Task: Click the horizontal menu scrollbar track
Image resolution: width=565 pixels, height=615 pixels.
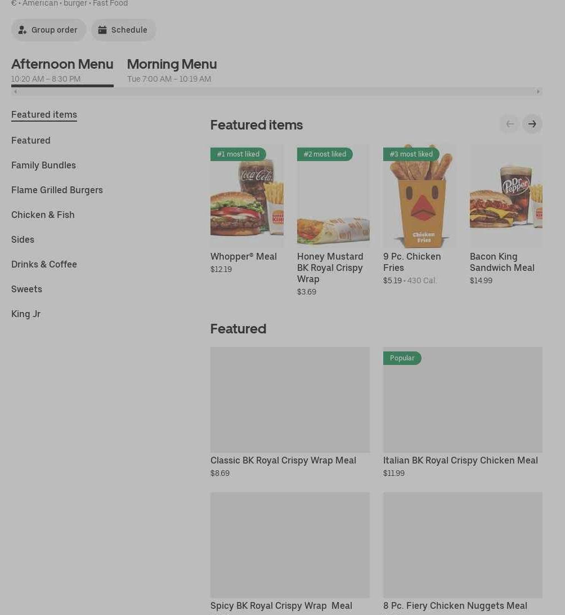Action: coord(277,91)
